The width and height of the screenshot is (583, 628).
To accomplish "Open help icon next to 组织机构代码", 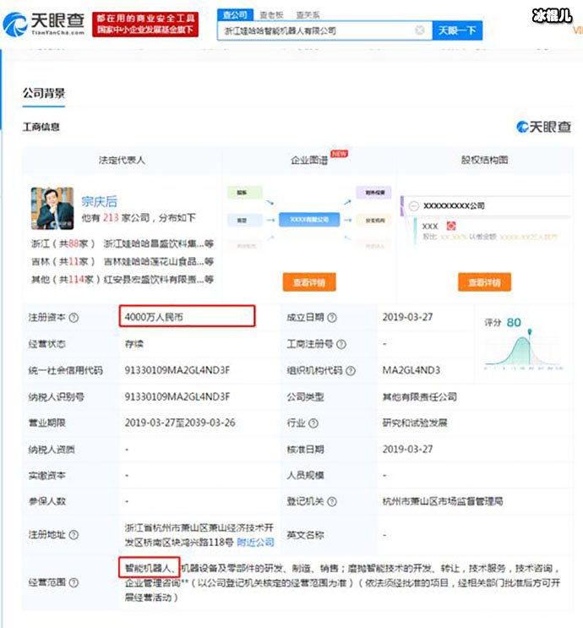I will tap(351, 371).
